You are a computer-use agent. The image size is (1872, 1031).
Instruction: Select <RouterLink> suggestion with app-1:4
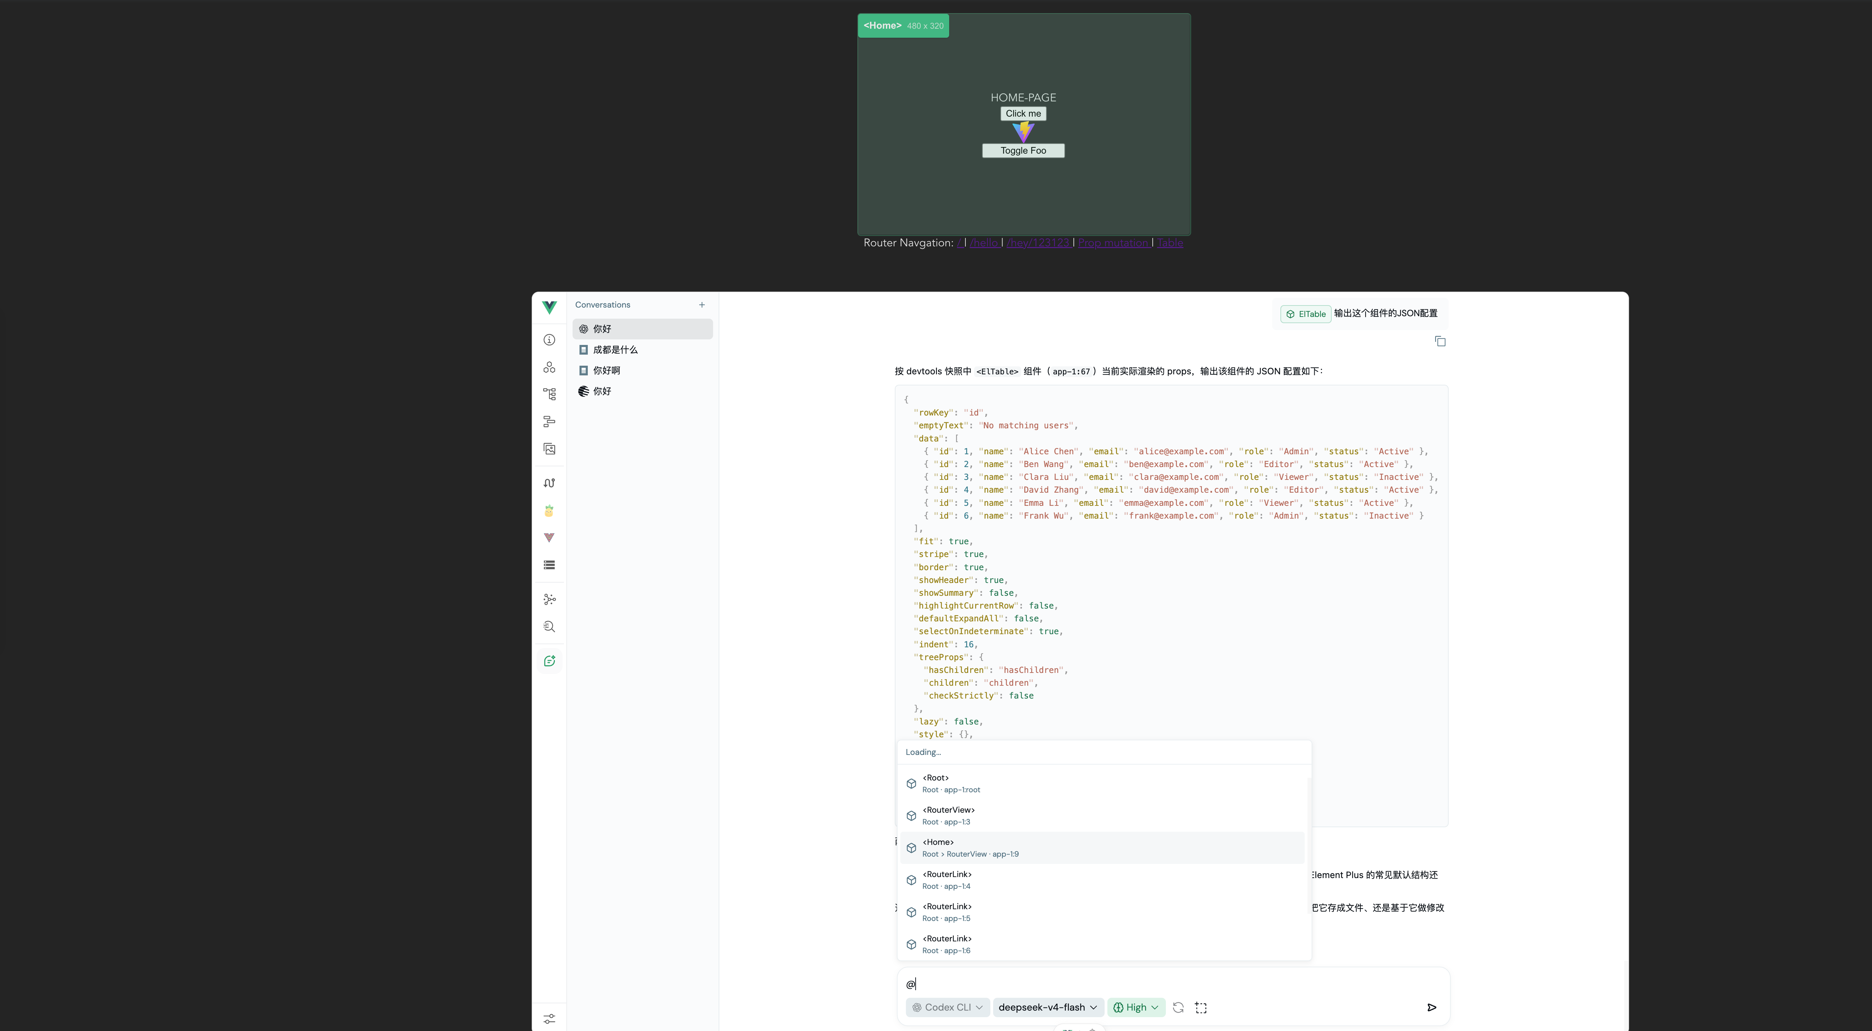click(1102, 880)
